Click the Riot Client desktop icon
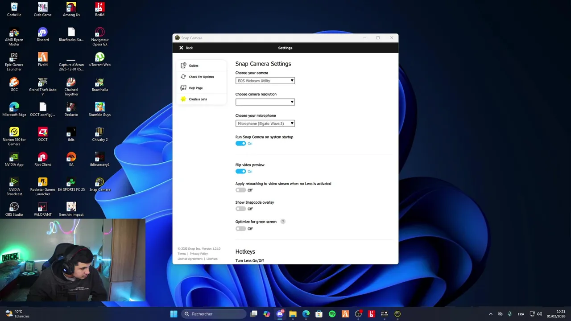The height and width of the screenshot is (321, 571). (43, 160)
